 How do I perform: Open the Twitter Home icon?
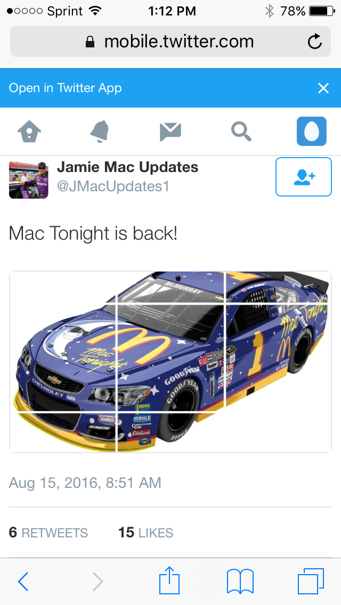point(29,132)
